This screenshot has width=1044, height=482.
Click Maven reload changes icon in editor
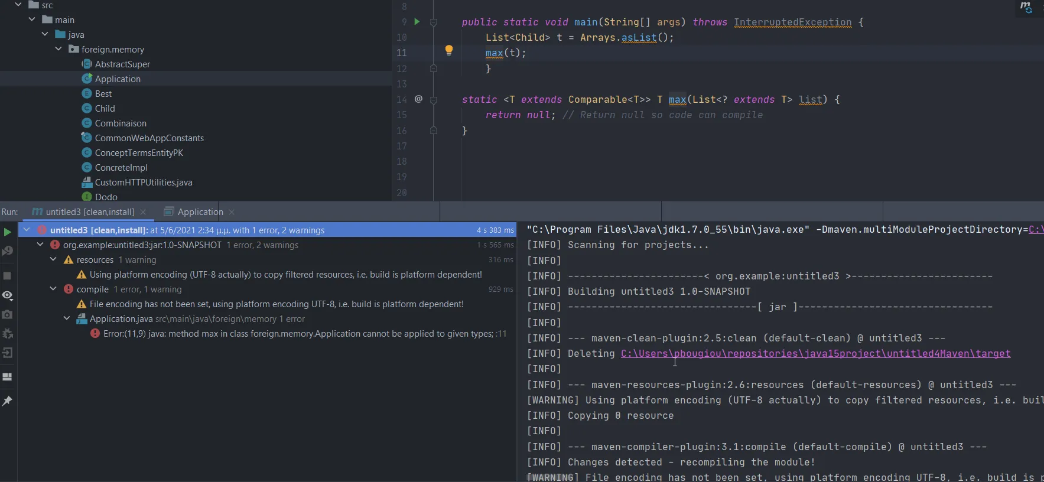point(1026,8)
